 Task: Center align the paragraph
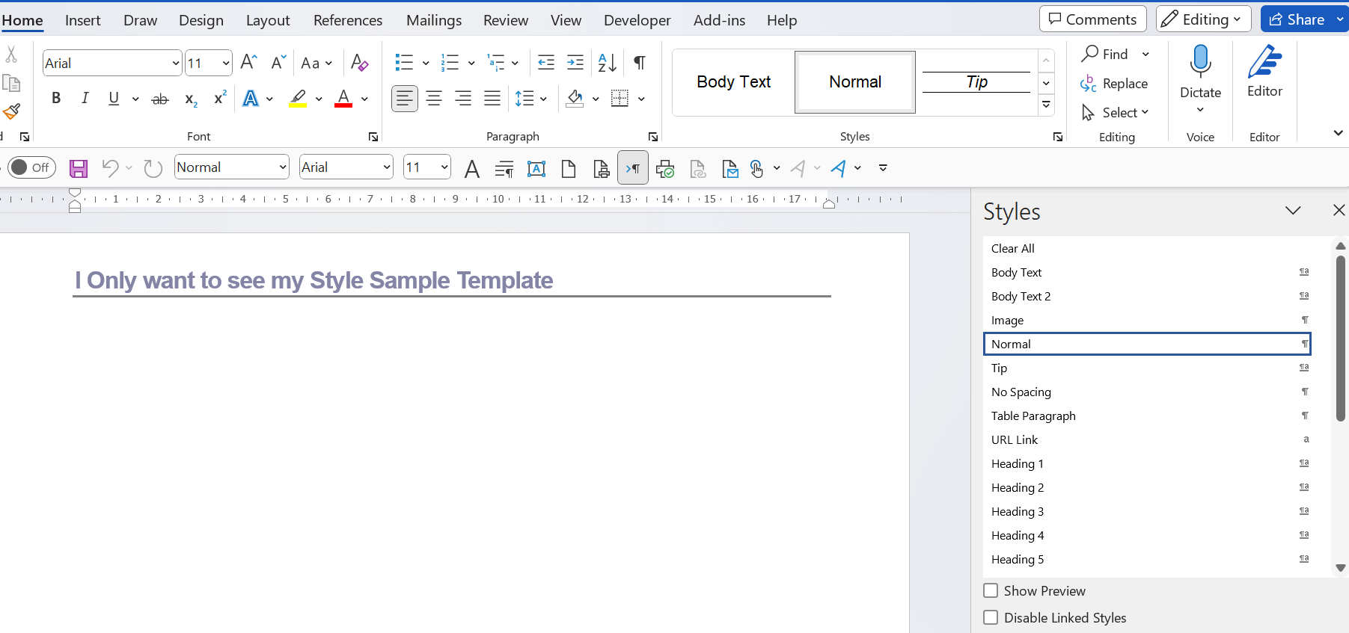point(434,98)
